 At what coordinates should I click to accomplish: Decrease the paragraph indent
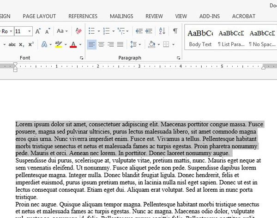pyautogui.click(x=138, y=31)
